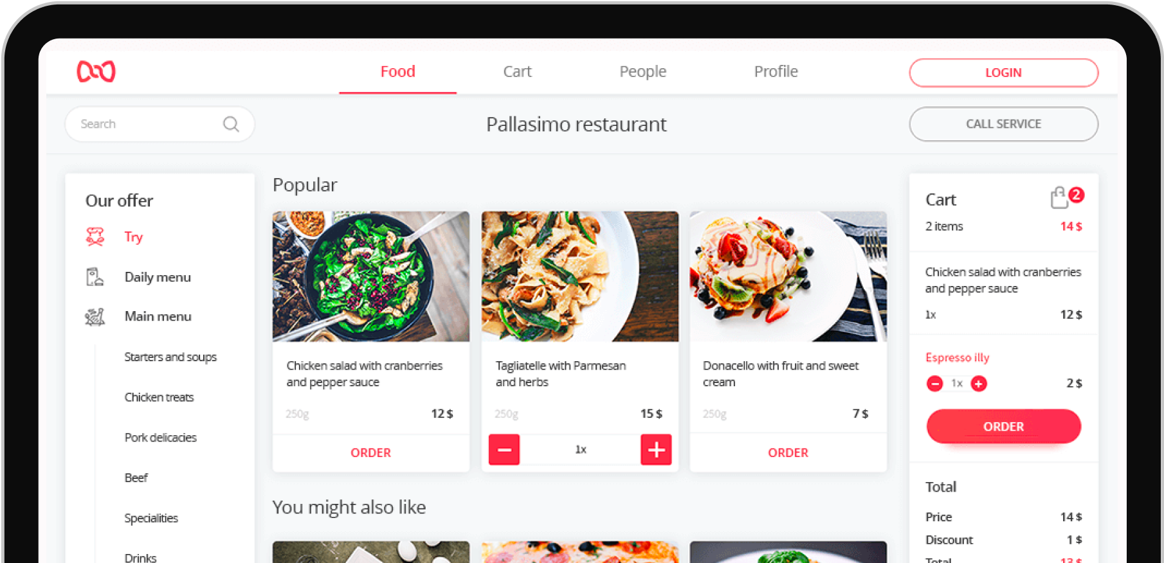Click the Search input field
The image size is (1164, 563).
[159, 124]
